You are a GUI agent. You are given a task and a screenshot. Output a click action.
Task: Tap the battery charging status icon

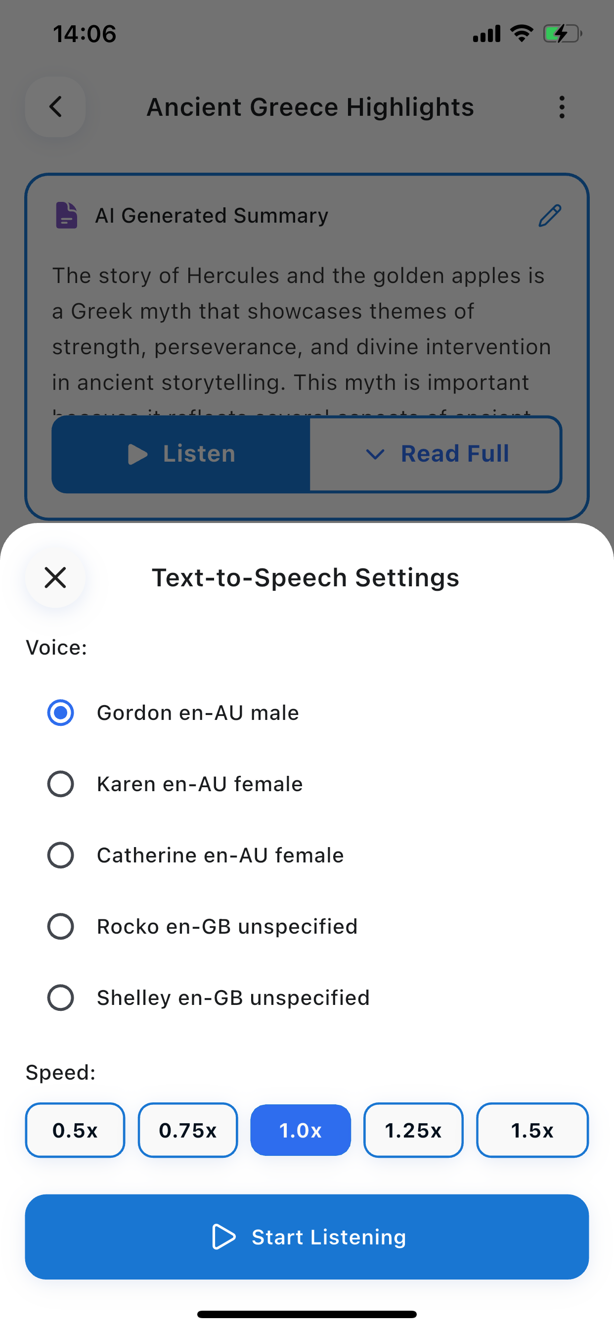click(x=562, y=34)
